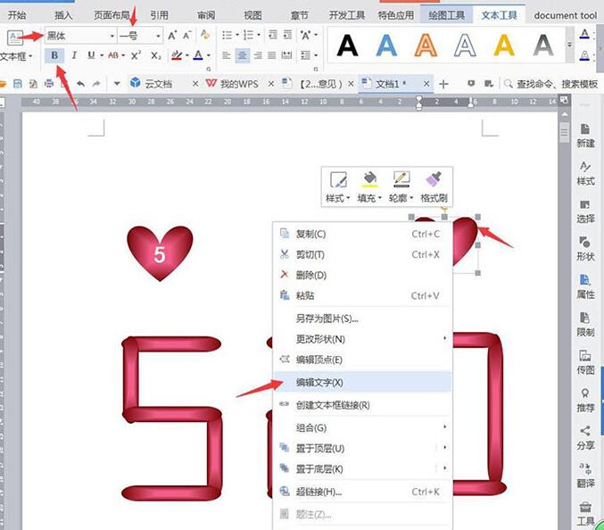Choose 另存为图片(S)... in context menu
Image resolution: width=604 pixels, height=530 pixels.
(x=327, y=318)
